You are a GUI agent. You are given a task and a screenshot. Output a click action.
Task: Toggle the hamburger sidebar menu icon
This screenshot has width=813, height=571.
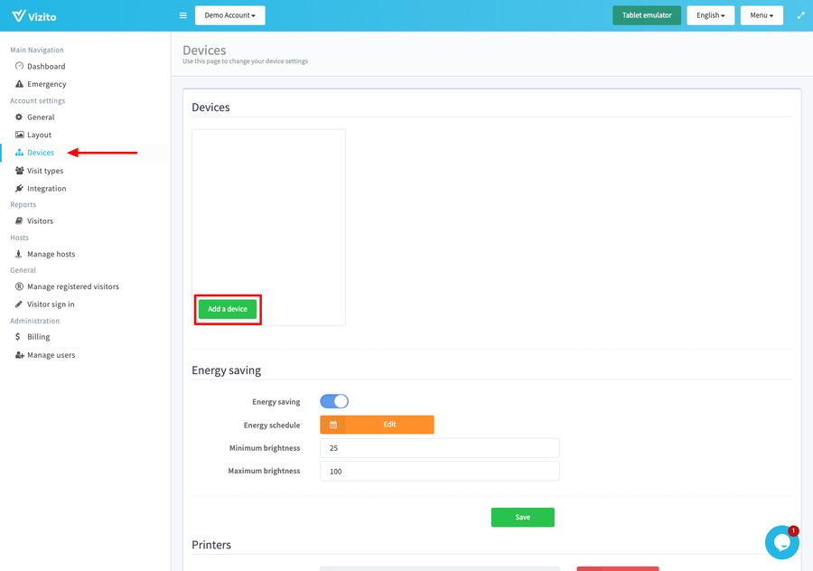tap(183, 15)
